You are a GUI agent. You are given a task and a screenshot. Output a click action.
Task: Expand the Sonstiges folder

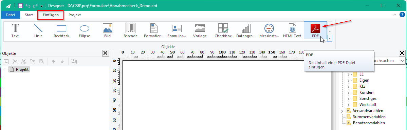348,99
